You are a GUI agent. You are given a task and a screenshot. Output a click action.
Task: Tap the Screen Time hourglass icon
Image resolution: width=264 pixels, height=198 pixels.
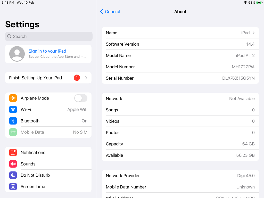click(13, 187)
